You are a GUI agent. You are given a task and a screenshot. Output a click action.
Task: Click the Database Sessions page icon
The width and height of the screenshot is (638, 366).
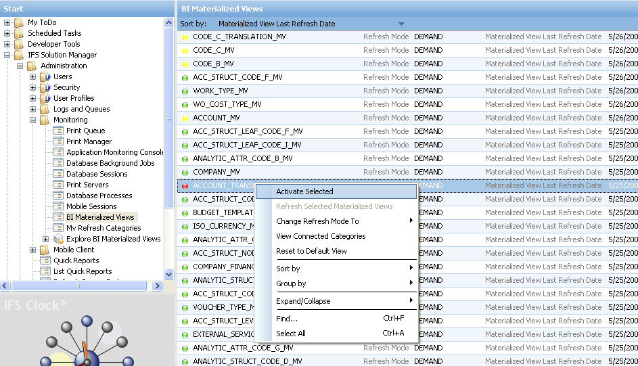(x=58, y=175)
